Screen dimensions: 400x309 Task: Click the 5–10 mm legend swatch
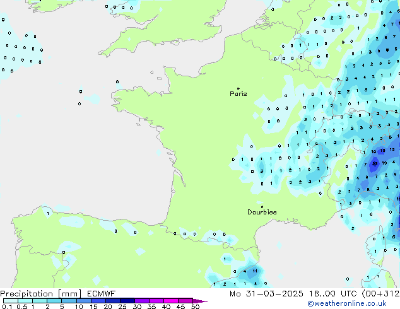(x=69, y=301)
